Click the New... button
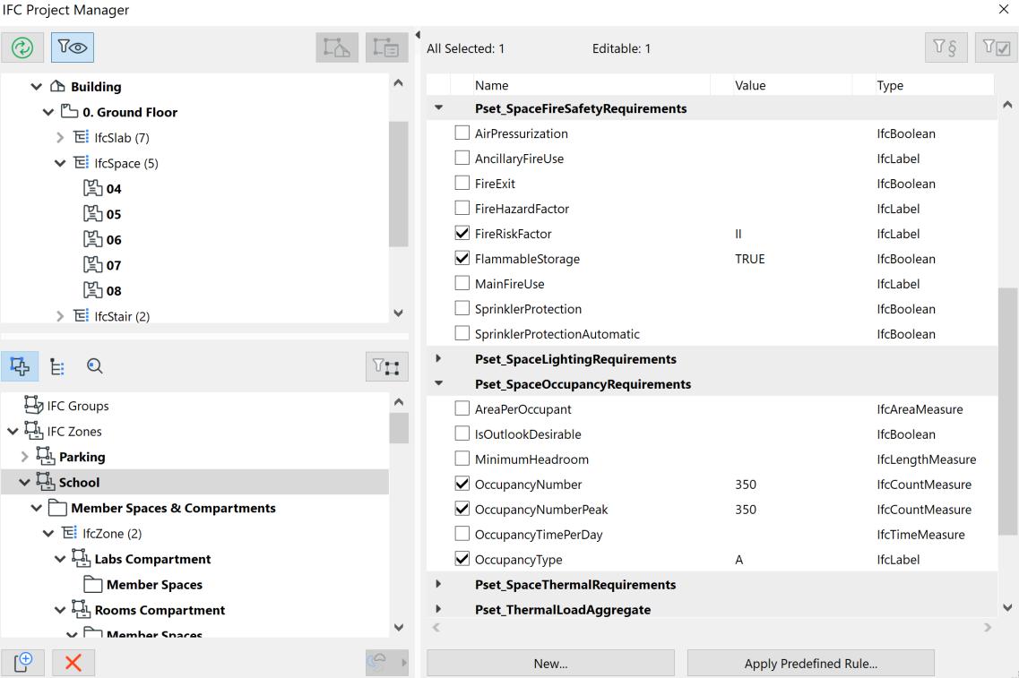 (x=550, y=664)
